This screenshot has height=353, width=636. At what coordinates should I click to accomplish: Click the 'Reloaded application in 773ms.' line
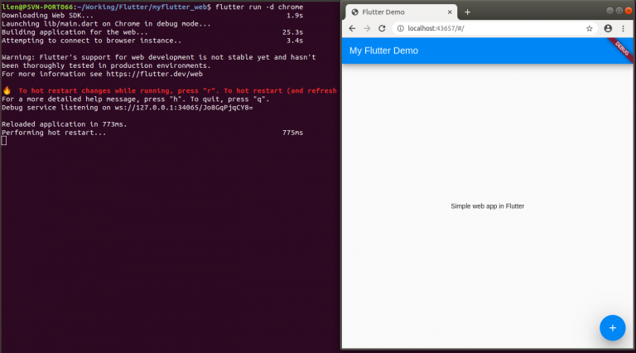click(65, 124)
